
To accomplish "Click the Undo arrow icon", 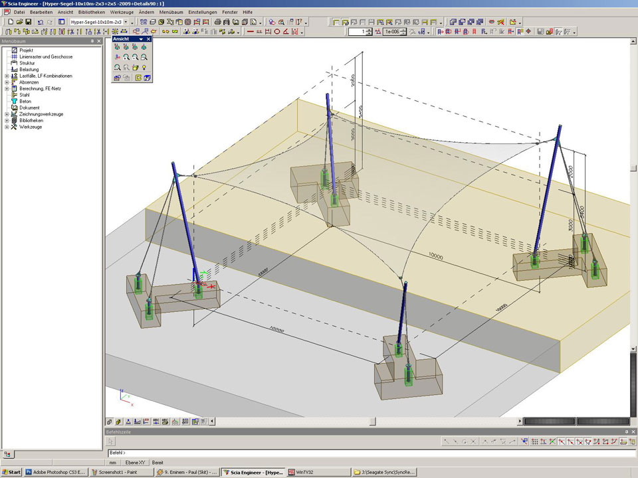I will (x=41, y=22).
